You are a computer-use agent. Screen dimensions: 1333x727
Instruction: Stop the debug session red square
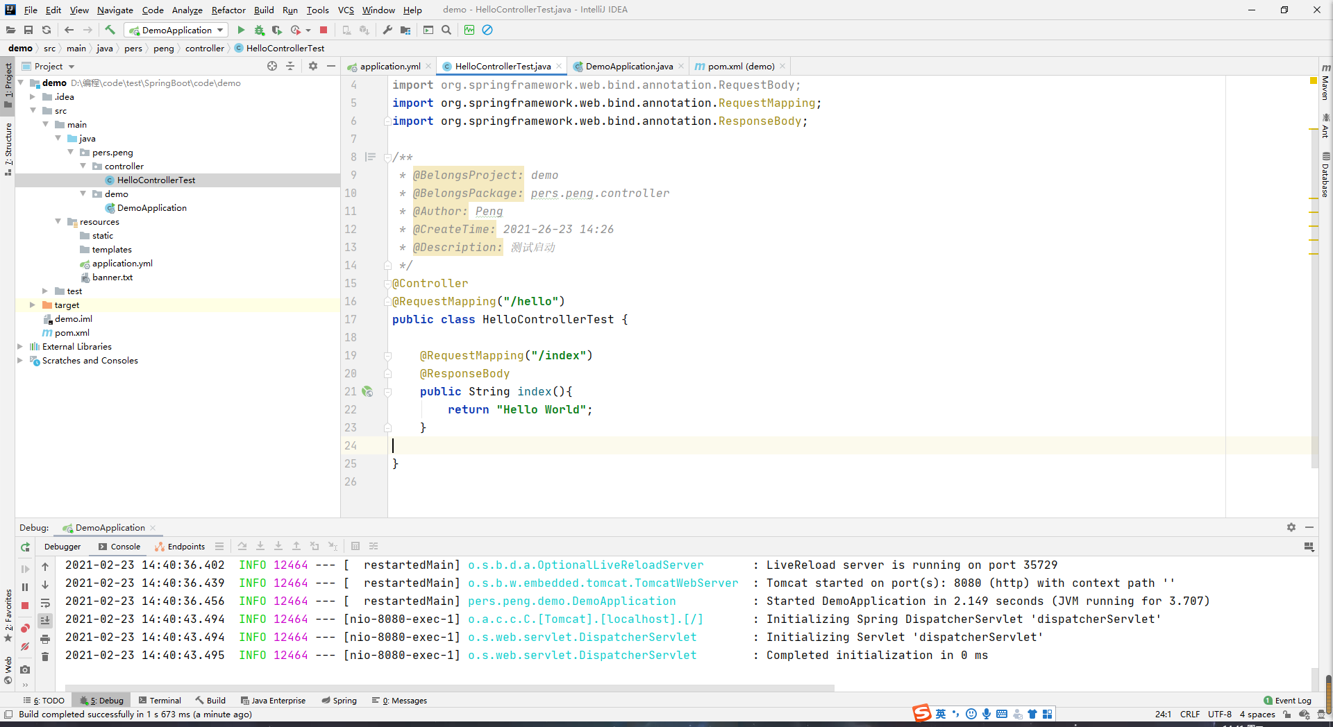click(25, 606)
